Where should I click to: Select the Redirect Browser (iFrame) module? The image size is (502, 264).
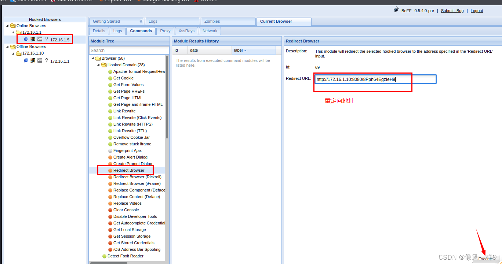(x=137, y=183)
